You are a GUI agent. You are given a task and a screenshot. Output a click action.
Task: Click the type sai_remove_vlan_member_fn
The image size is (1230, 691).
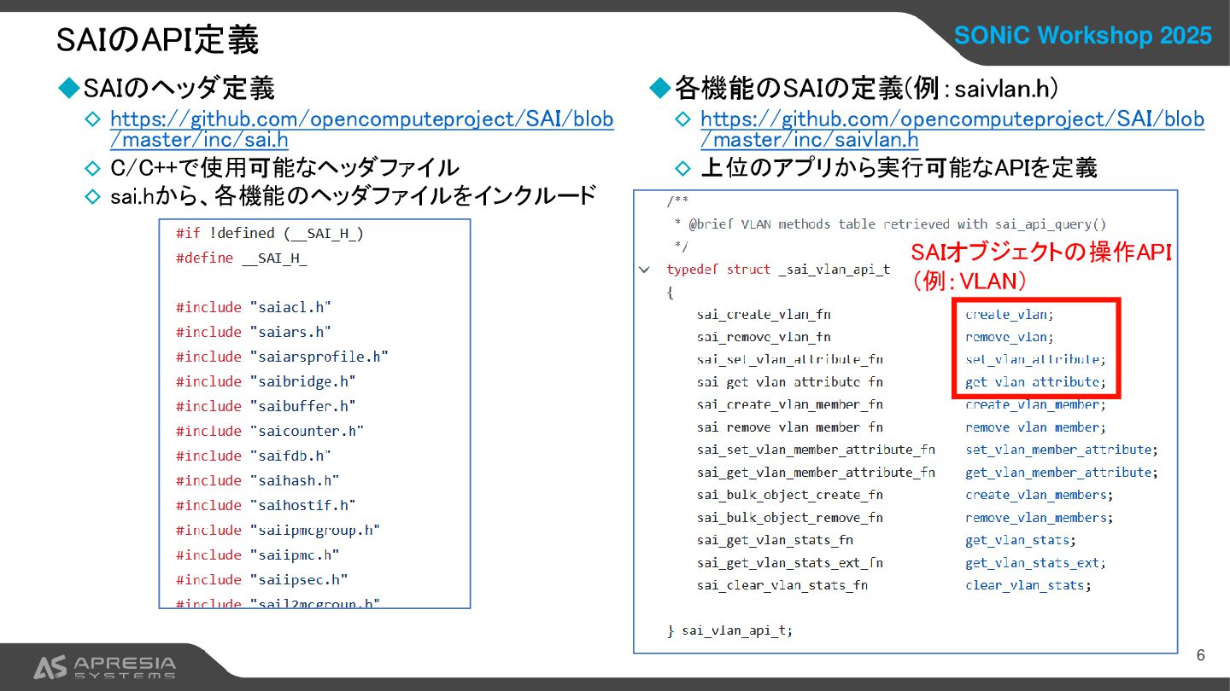pyautogui.click(x=790, y=427)
